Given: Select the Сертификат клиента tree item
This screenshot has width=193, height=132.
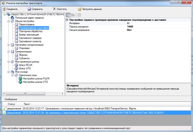Looking at the screenshot, I should tap(30, 42).
